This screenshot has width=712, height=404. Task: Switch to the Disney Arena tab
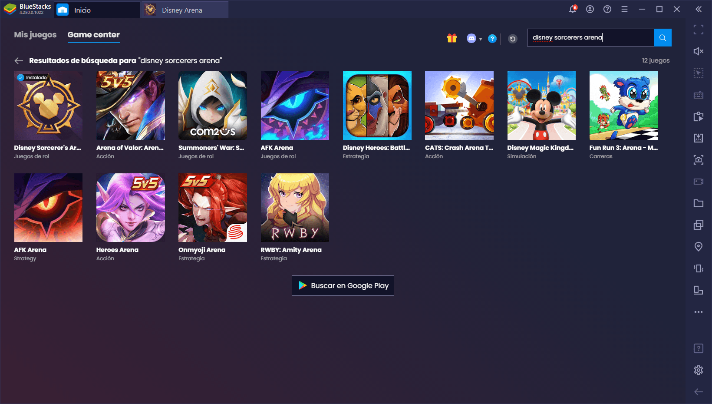click(x=185, y=10)
